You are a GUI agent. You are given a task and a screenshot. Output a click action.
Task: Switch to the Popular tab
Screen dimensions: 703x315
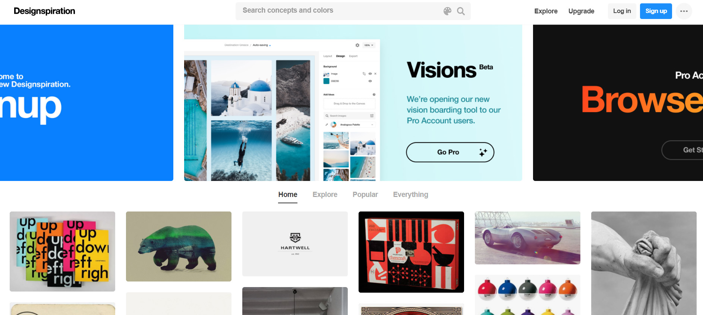365,195
